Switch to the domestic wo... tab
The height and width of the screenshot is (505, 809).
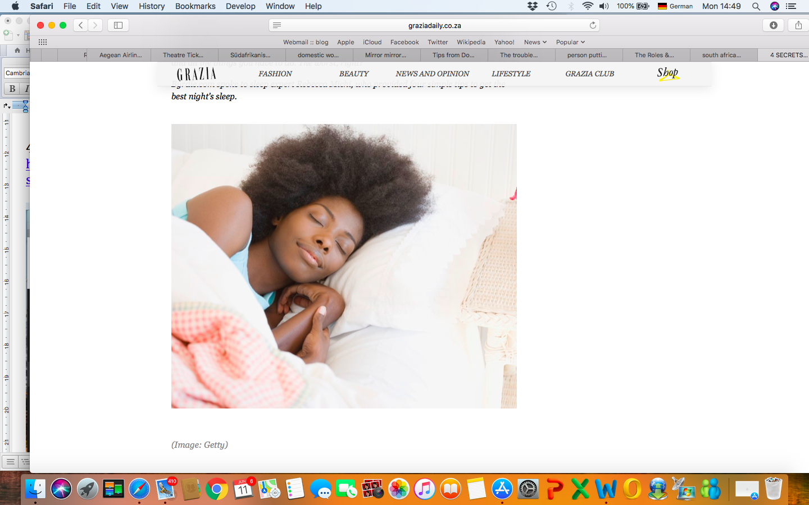pos(318,55)
